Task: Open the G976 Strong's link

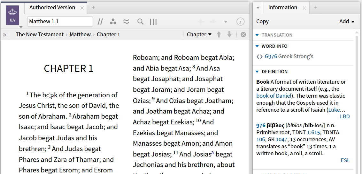Action: point(271,57)
